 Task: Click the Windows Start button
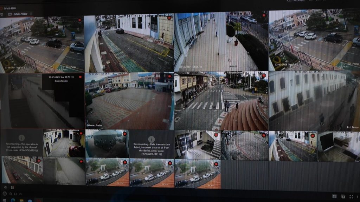point(4,200)
